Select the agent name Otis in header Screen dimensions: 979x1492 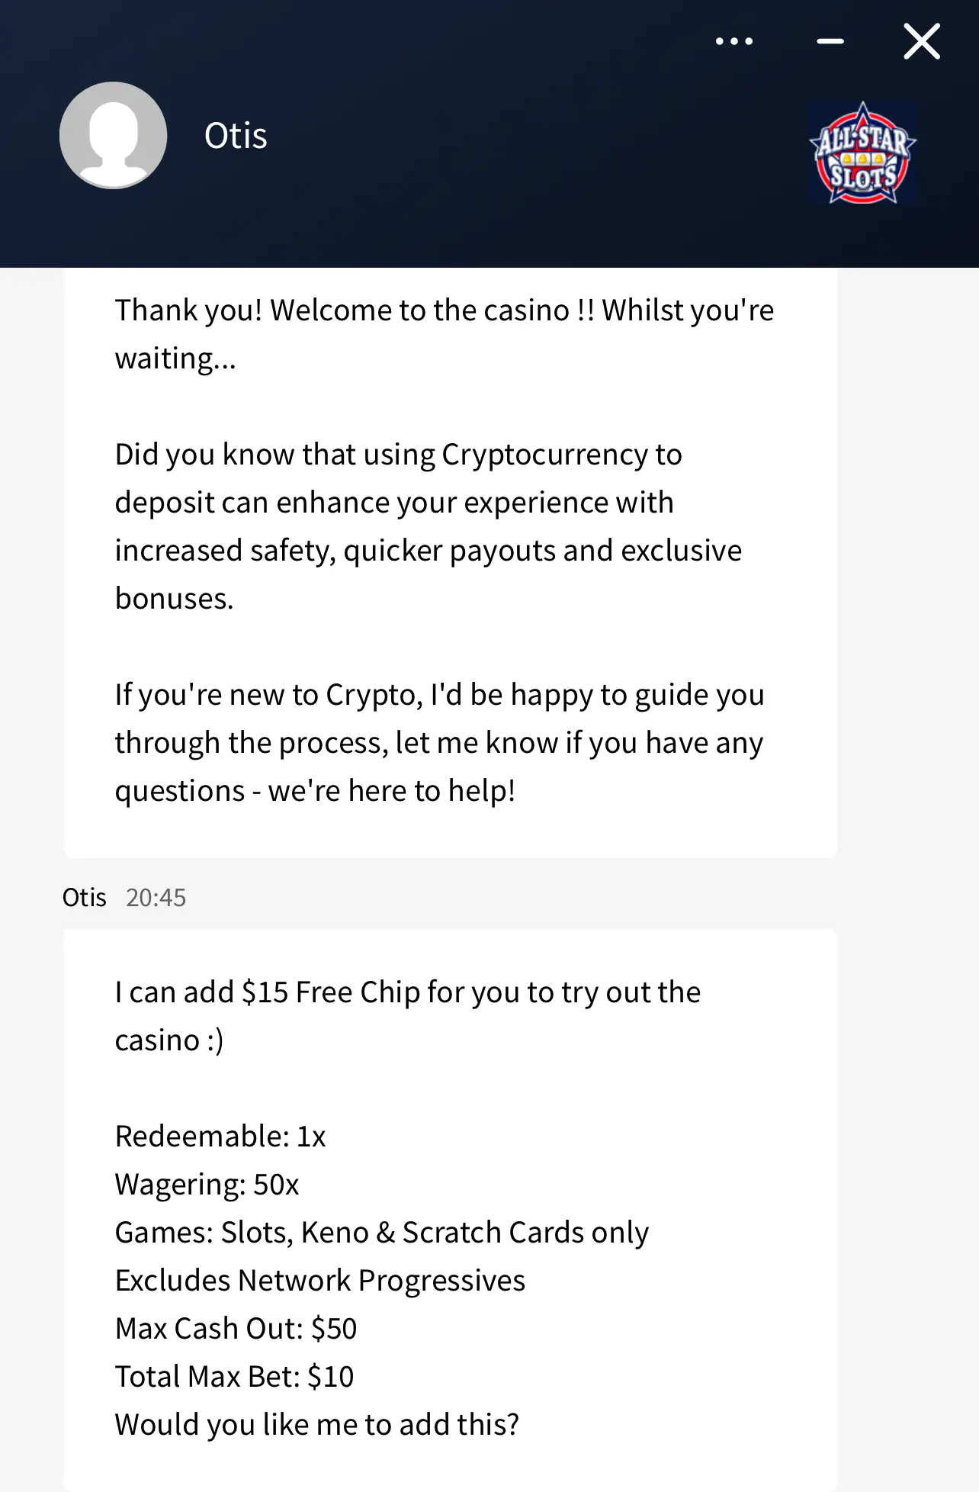coord(236,136)
